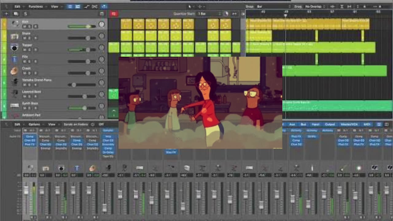Open the Quantize Start dropdown

pos(209,14)
